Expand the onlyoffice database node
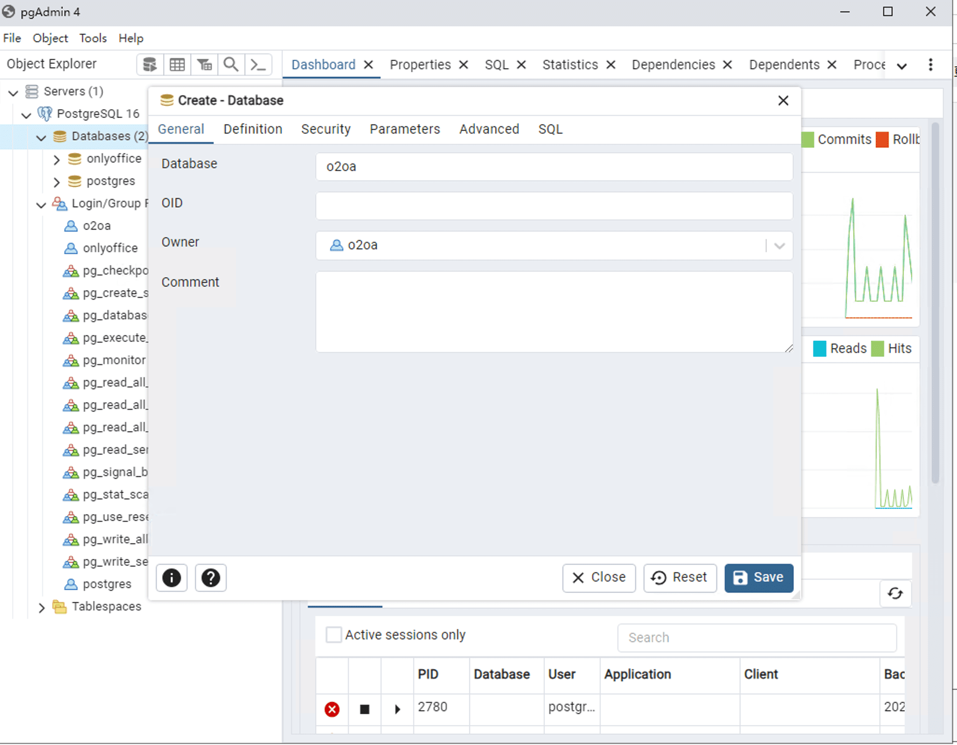The width and height of the screenshot is (957, 745). (56, 160)
